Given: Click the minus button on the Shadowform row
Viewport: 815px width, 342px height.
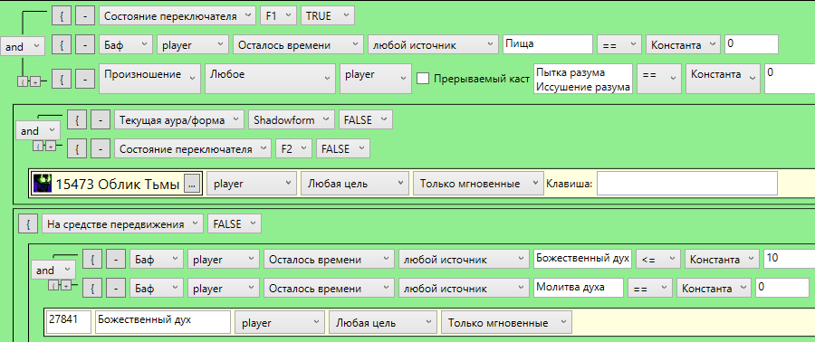Looking at the screenshot, I should pyautogui.click(x=101, y=120).
